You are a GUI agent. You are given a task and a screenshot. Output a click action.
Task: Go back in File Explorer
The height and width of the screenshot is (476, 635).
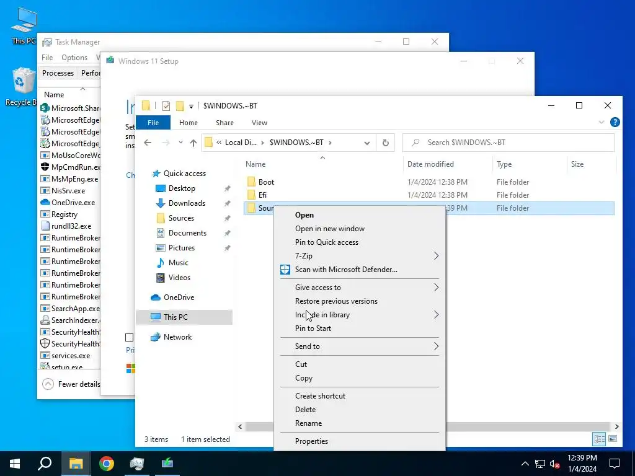pyautogui.click(x=148, y=143)
